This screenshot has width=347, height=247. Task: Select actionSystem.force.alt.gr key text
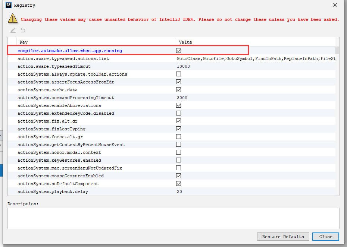coord(50,137)
